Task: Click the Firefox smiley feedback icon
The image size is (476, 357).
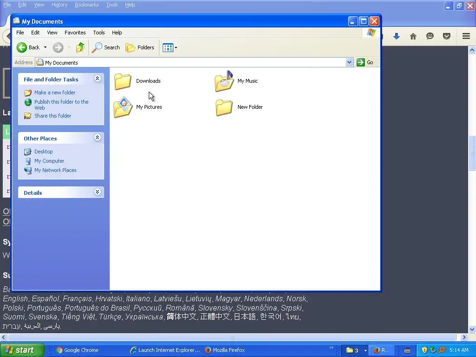Action: [430, 36]
